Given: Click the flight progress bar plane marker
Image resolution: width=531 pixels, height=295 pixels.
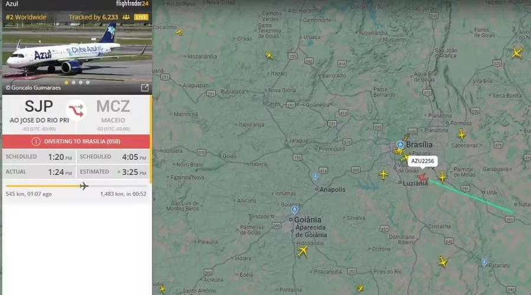Looking at the screenshot, I should (84, 186).
